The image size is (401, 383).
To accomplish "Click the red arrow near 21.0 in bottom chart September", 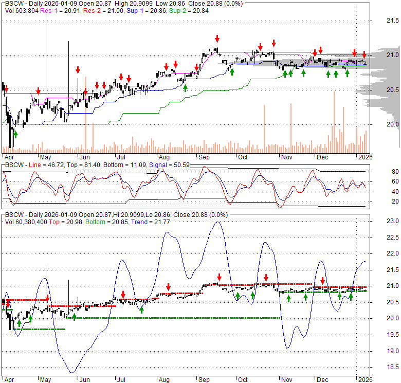I will 219,277.
